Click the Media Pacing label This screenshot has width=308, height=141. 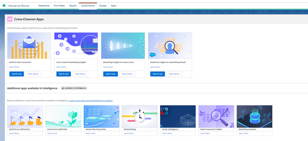(x=130, y=129)
